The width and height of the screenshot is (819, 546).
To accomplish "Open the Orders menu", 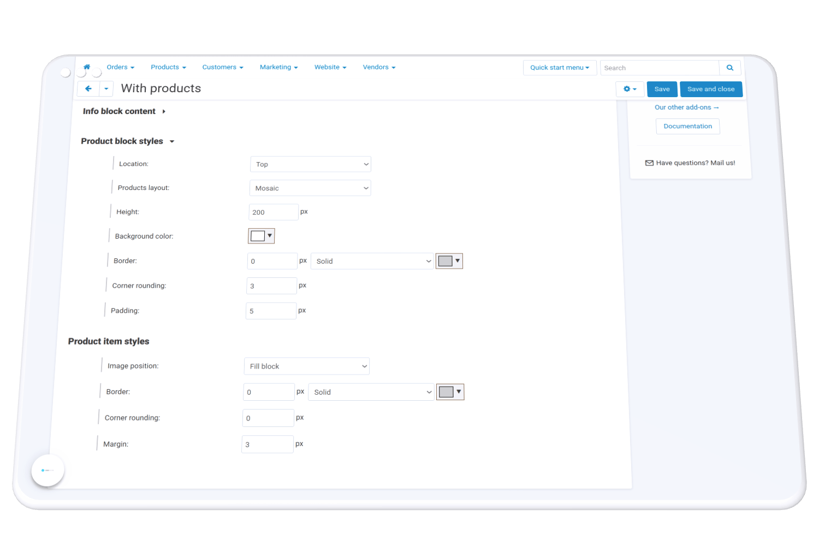I will pyautogui.click(x=121, y=67).
